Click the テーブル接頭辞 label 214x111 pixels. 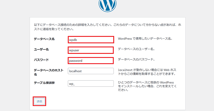[x=44, y=83]
